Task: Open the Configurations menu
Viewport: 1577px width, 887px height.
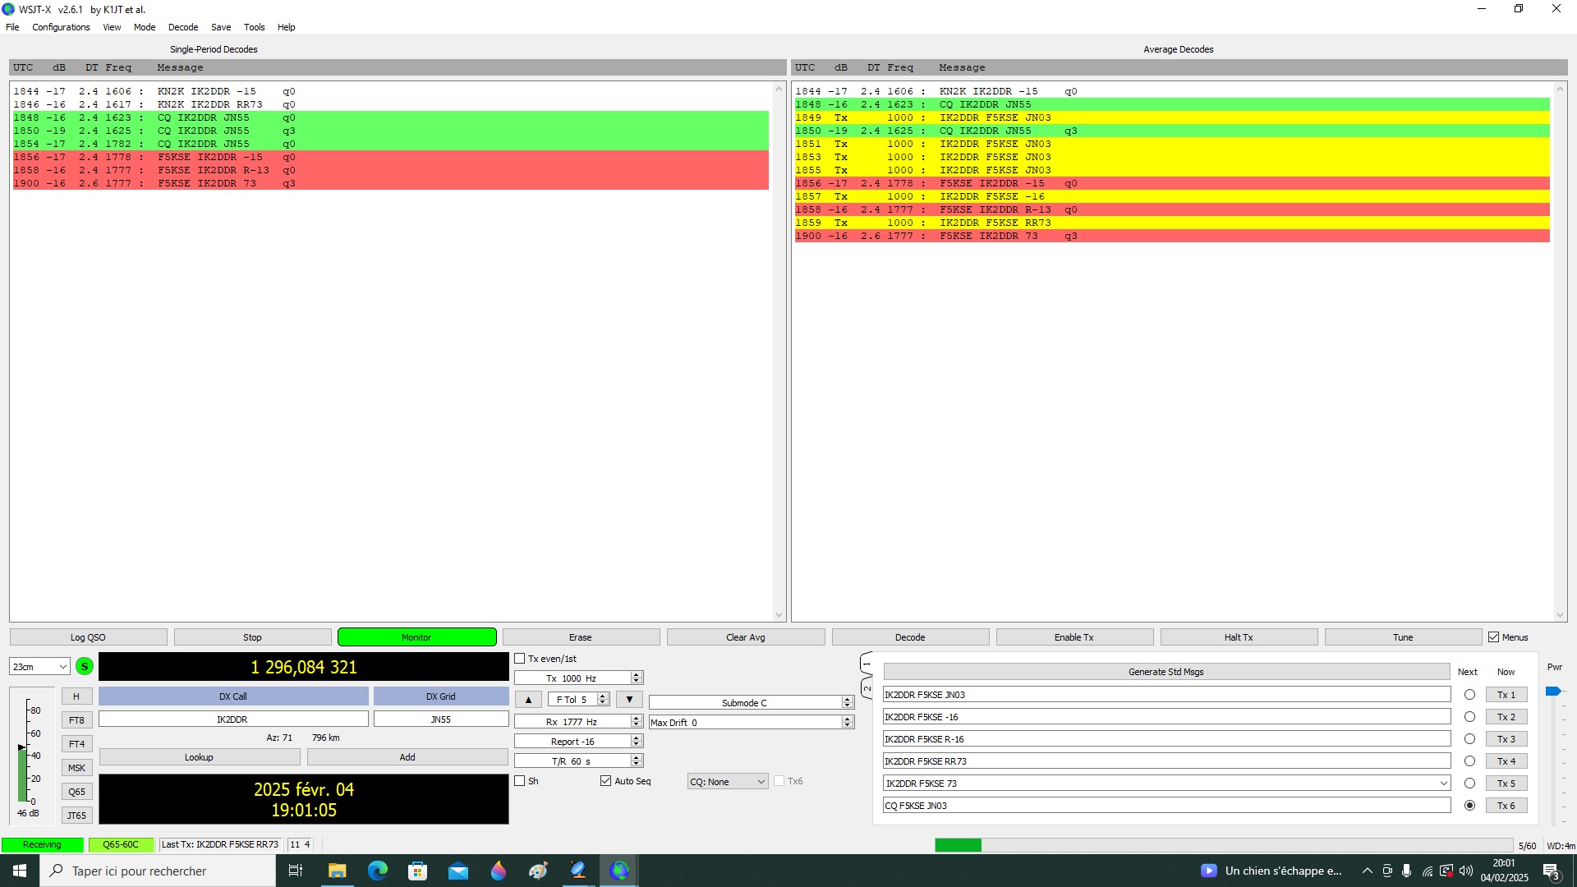Action: [61, 27]
